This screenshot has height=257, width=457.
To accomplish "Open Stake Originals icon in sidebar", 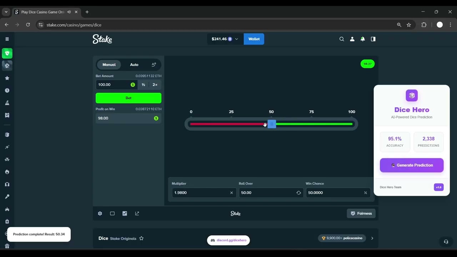I will (7, 135).
